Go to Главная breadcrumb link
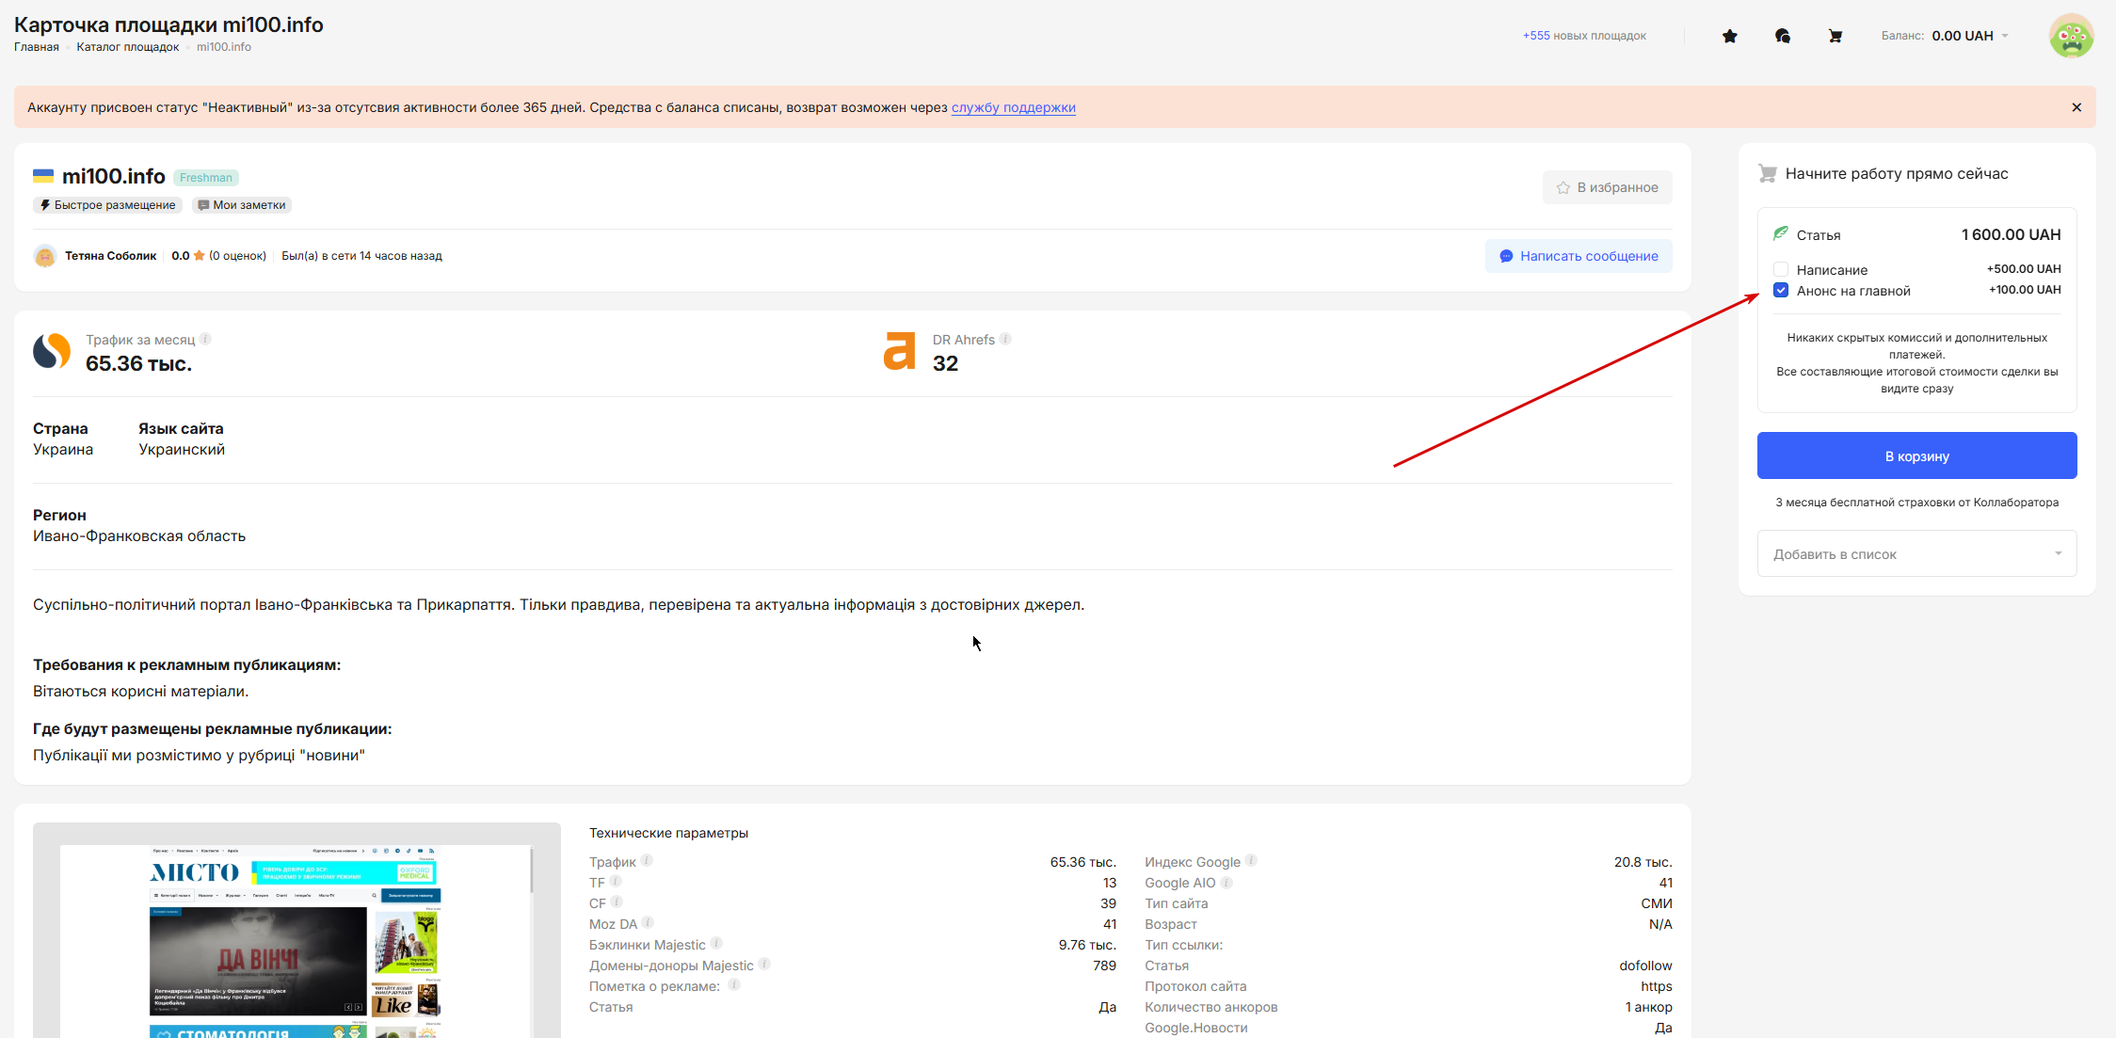Viewport: 2116px width, 1038px height. point(37,47)
